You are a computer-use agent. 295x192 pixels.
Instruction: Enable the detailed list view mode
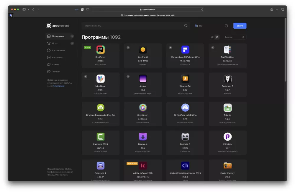(217, 37)
